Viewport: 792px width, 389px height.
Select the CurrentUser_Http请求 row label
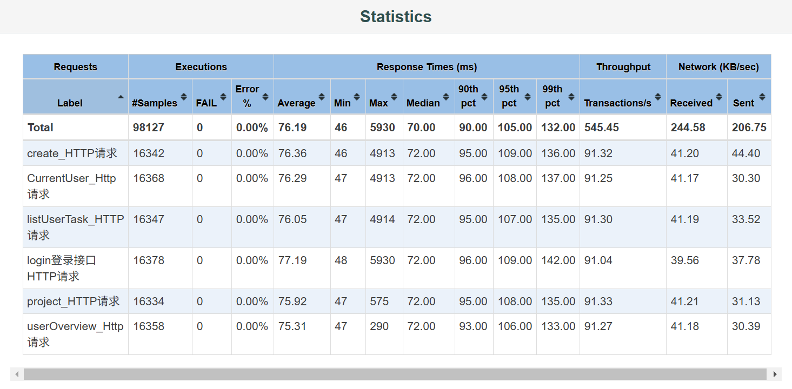[x=71, y=186]
